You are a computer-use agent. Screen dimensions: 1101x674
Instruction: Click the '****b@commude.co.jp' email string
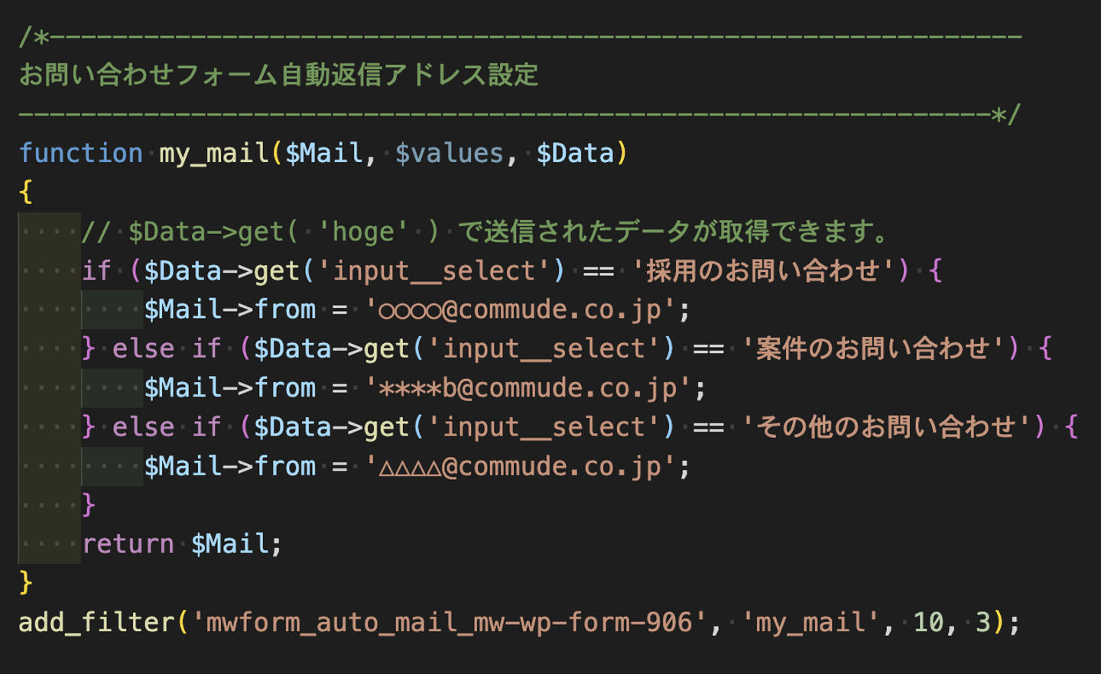528,388
